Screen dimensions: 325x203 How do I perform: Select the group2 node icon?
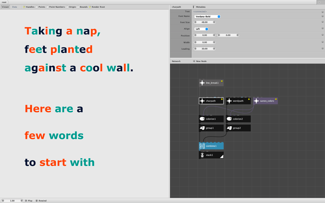(x=229, y=128)
